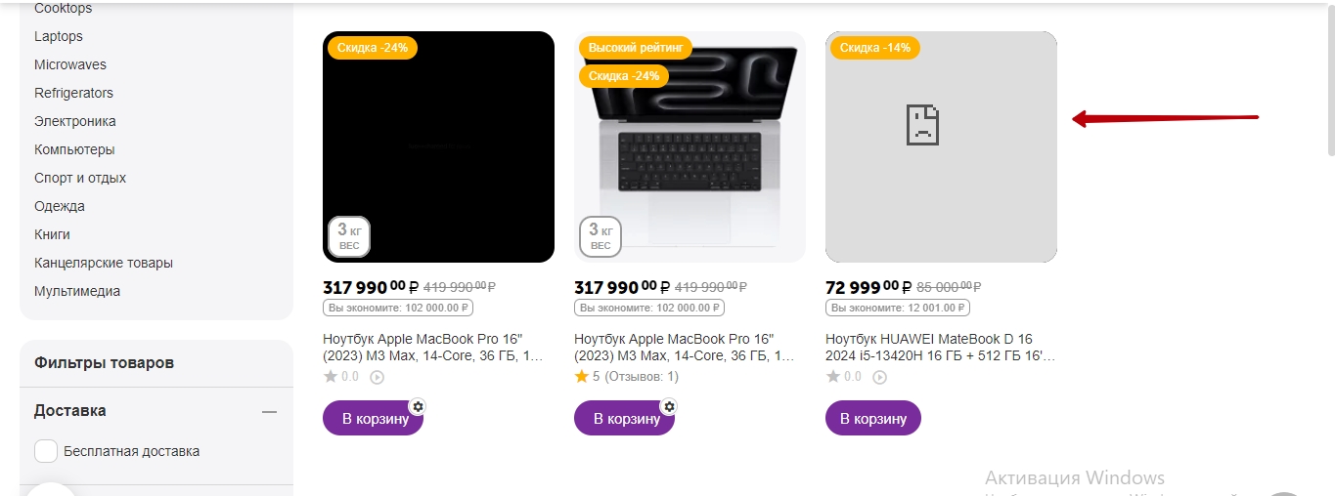Select the Компьютеры category
The image size is (1335, 496).
74,149
